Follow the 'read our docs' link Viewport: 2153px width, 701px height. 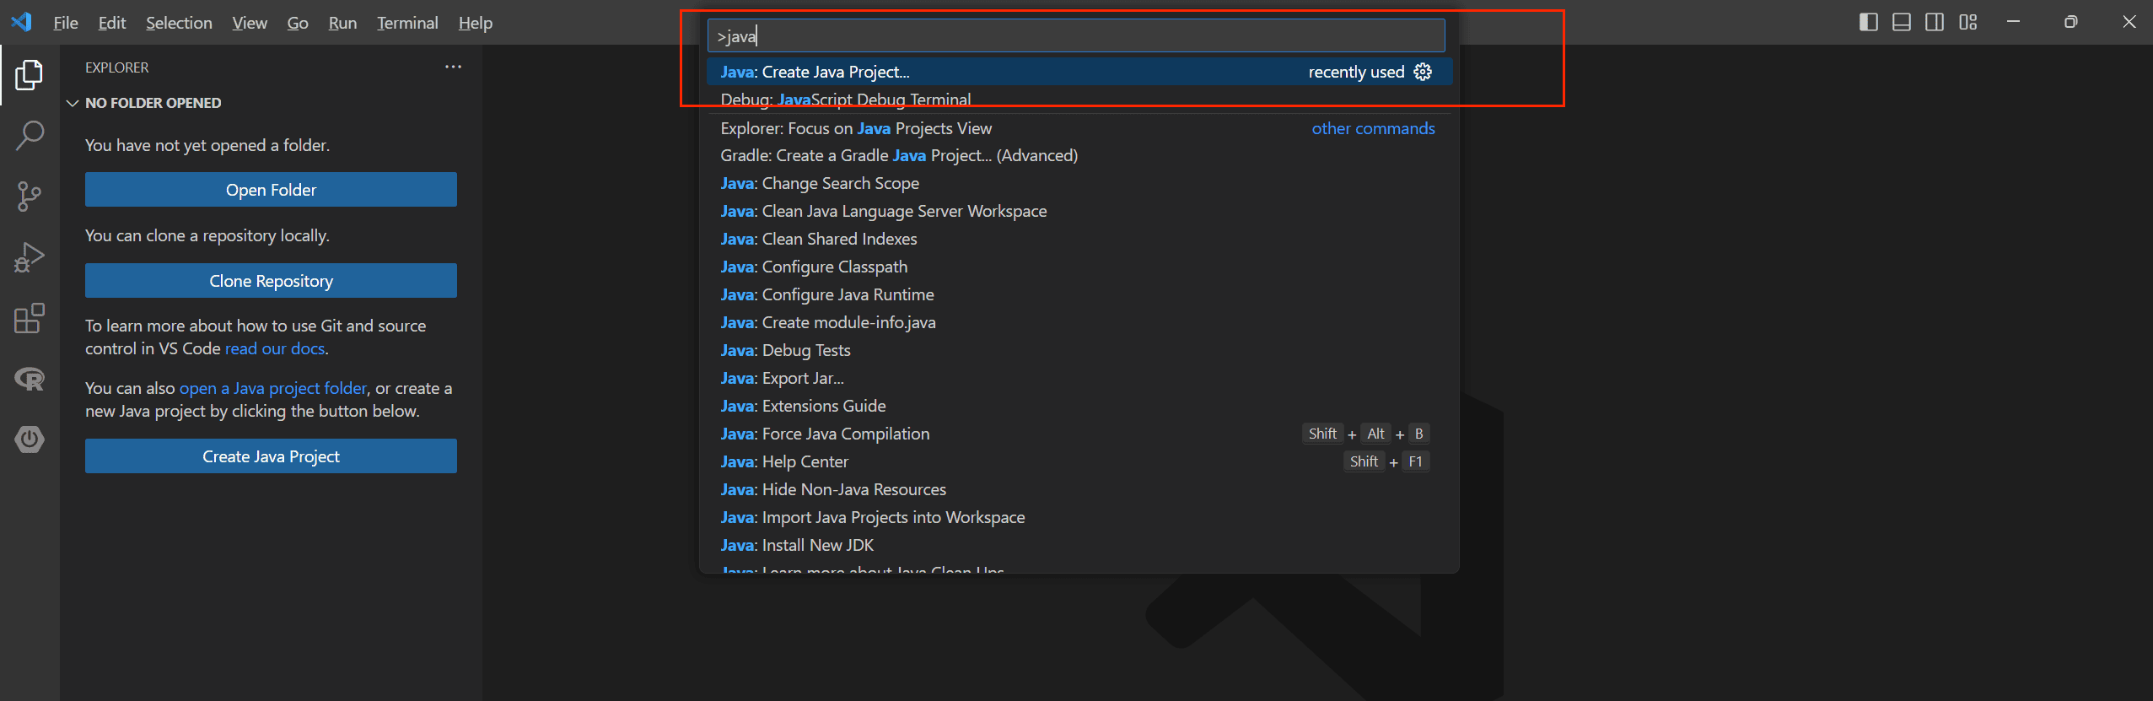click(x=275, y=348)
